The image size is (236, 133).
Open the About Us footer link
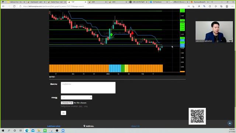click(x=135, y=126)
